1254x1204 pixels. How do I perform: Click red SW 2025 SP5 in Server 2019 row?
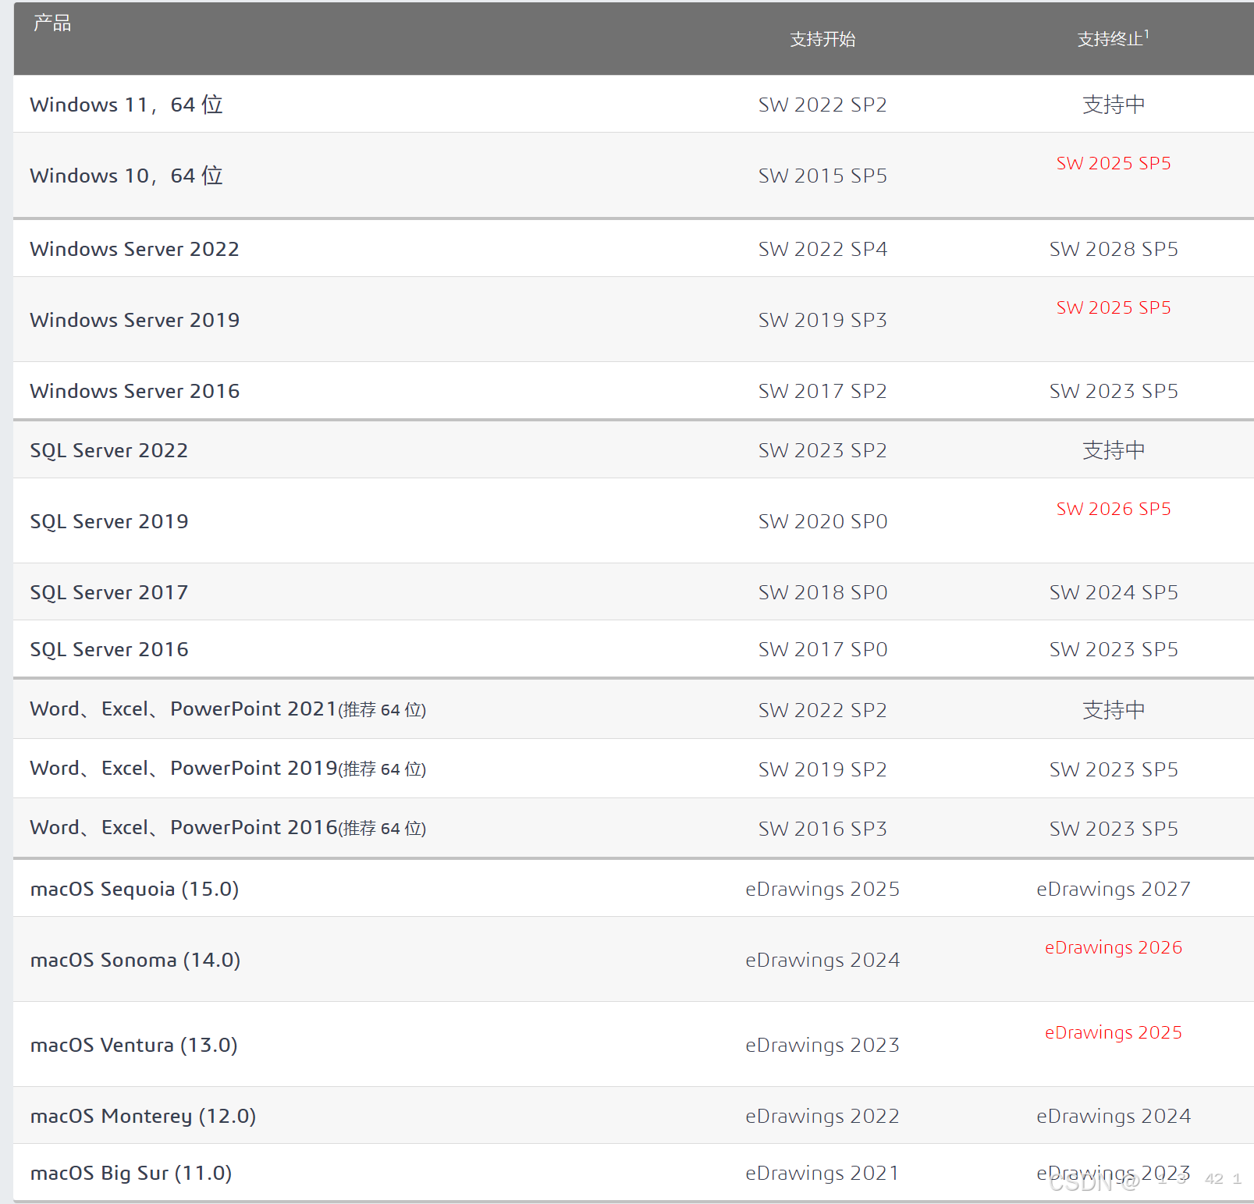point(1114,307)
